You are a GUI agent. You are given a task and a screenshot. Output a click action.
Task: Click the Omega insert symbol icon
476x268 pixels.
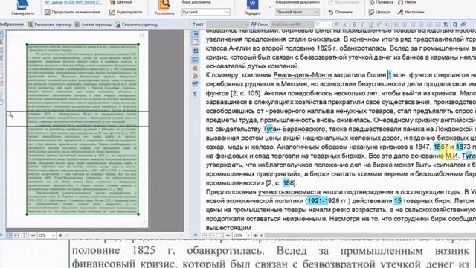(454, 25)
